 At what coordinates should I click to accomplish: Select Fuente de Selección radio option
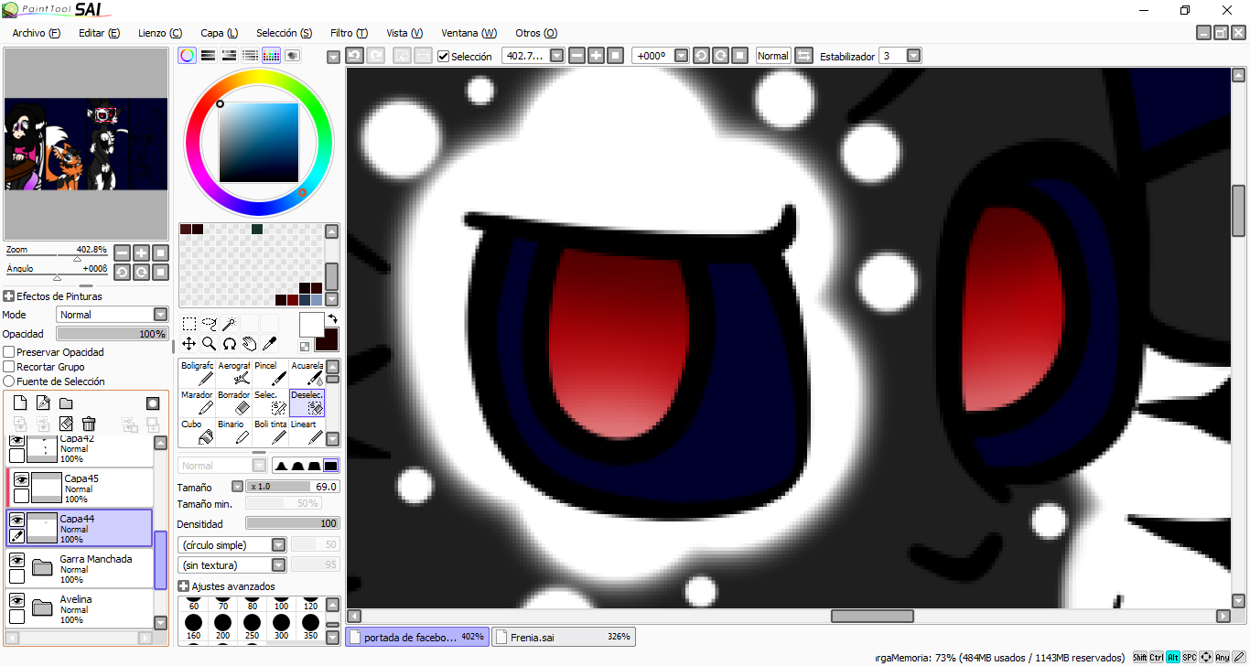click(8, 381)
